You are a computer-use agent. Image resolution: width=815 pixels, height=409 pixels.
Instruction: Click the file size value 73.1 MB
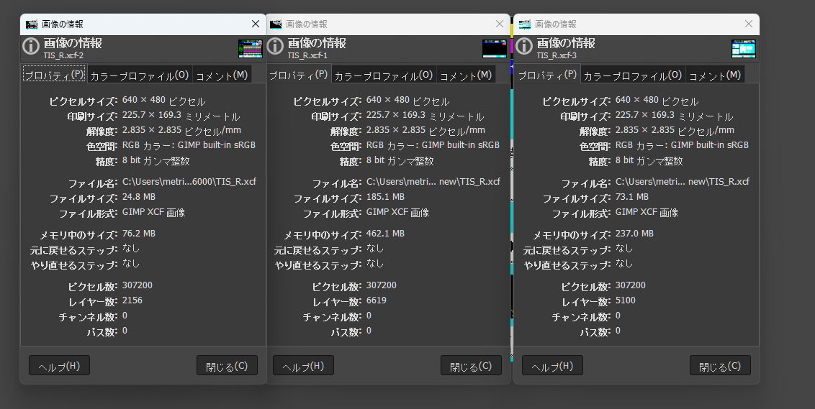pos(632,197)
